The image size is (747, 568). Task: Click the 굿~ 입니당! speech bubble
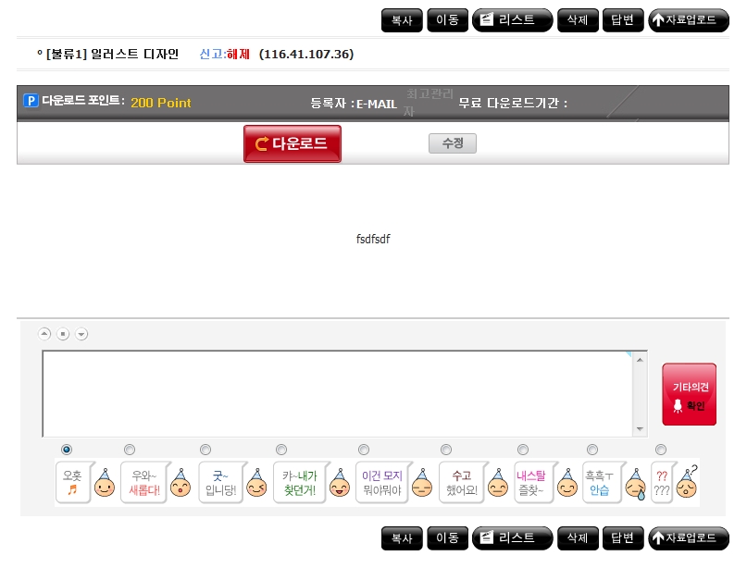(x=221, y=482)
